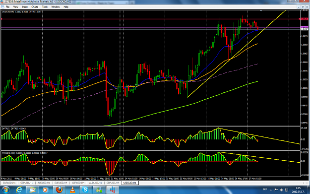Viewport: 310px width, 194px height.
Task: Open the View menu
Action: point(15,7)
